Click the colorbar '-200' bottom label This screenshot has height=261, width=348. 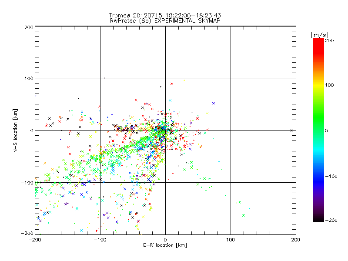click(331, 220)
